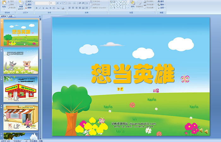221x142 pixels.
Task: Click the speaker sound icon on slide
Action: tap(206, 131)
